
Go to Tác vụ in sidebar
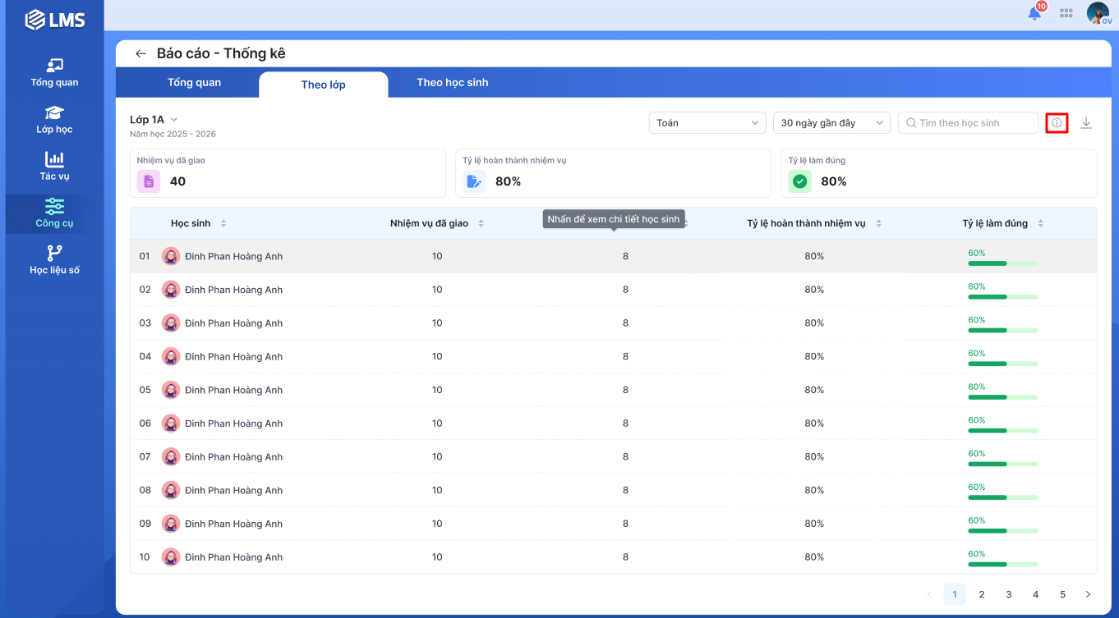coord(54,166)
